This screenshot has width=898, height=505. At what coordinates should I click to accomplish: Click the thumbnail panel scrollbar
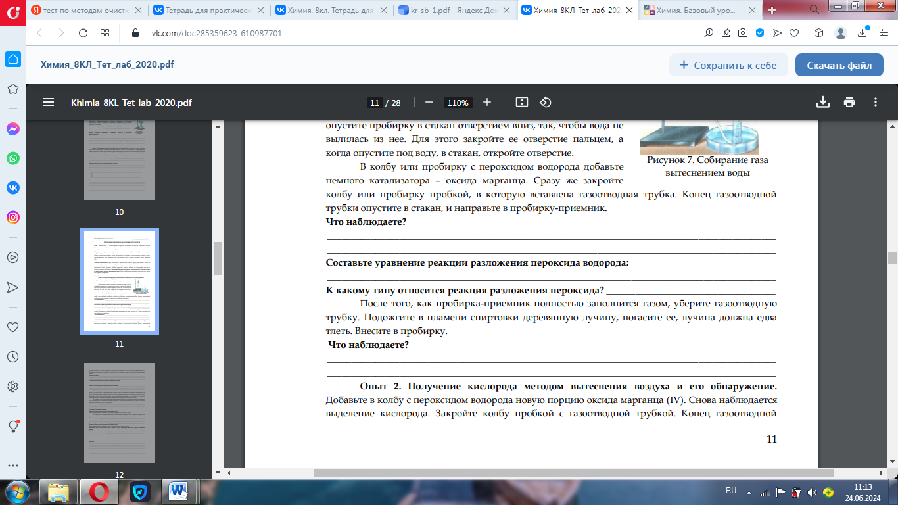pos(218,258)
